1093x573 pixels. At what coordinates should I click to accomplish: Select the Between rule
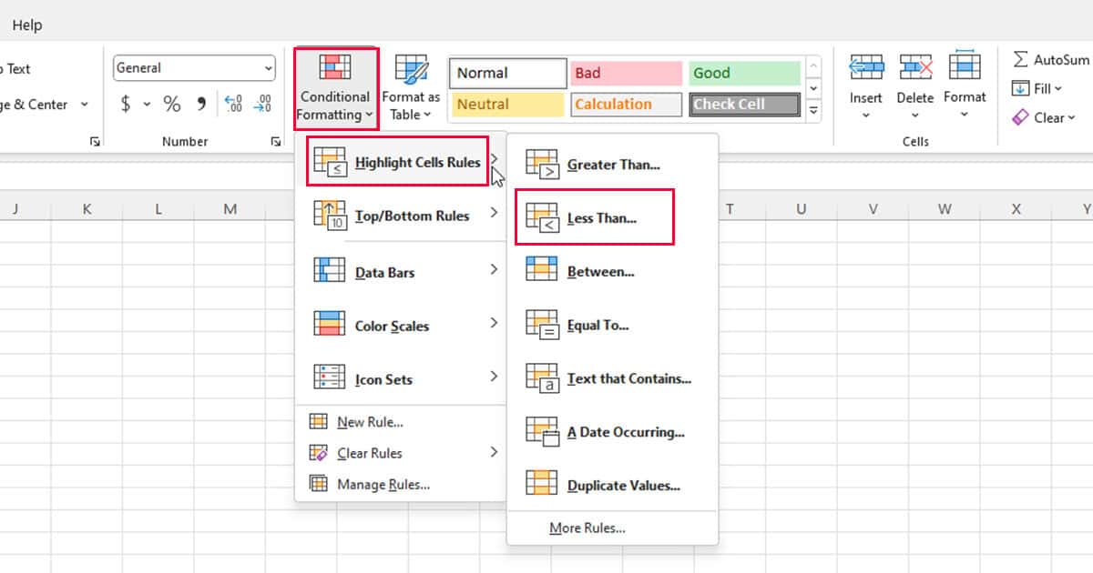612,271
